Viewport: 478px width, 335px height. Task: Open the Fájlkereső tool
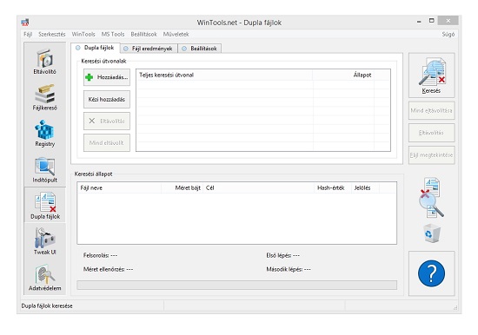point(45,98)
